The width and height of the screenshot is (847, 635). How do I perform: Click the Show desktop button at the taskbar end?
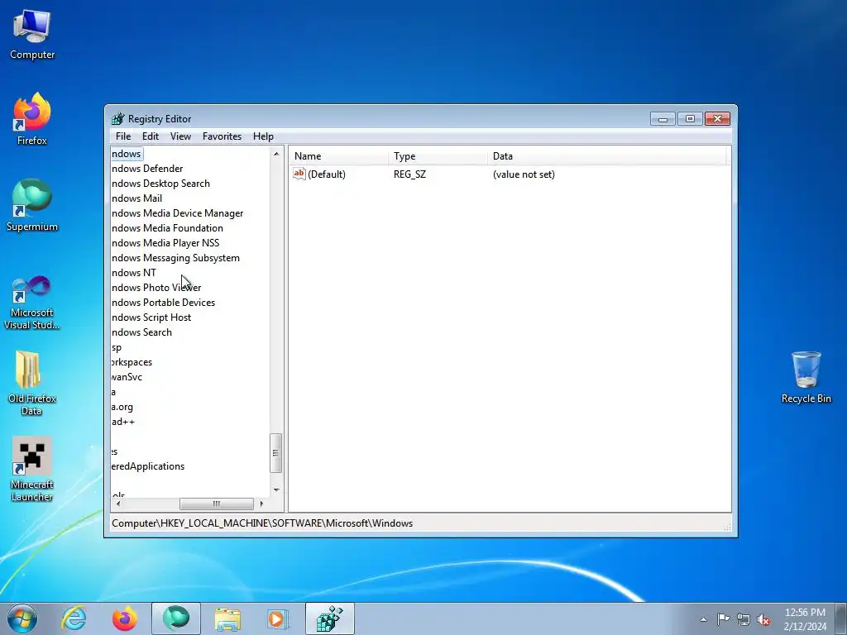click(841, 618)
